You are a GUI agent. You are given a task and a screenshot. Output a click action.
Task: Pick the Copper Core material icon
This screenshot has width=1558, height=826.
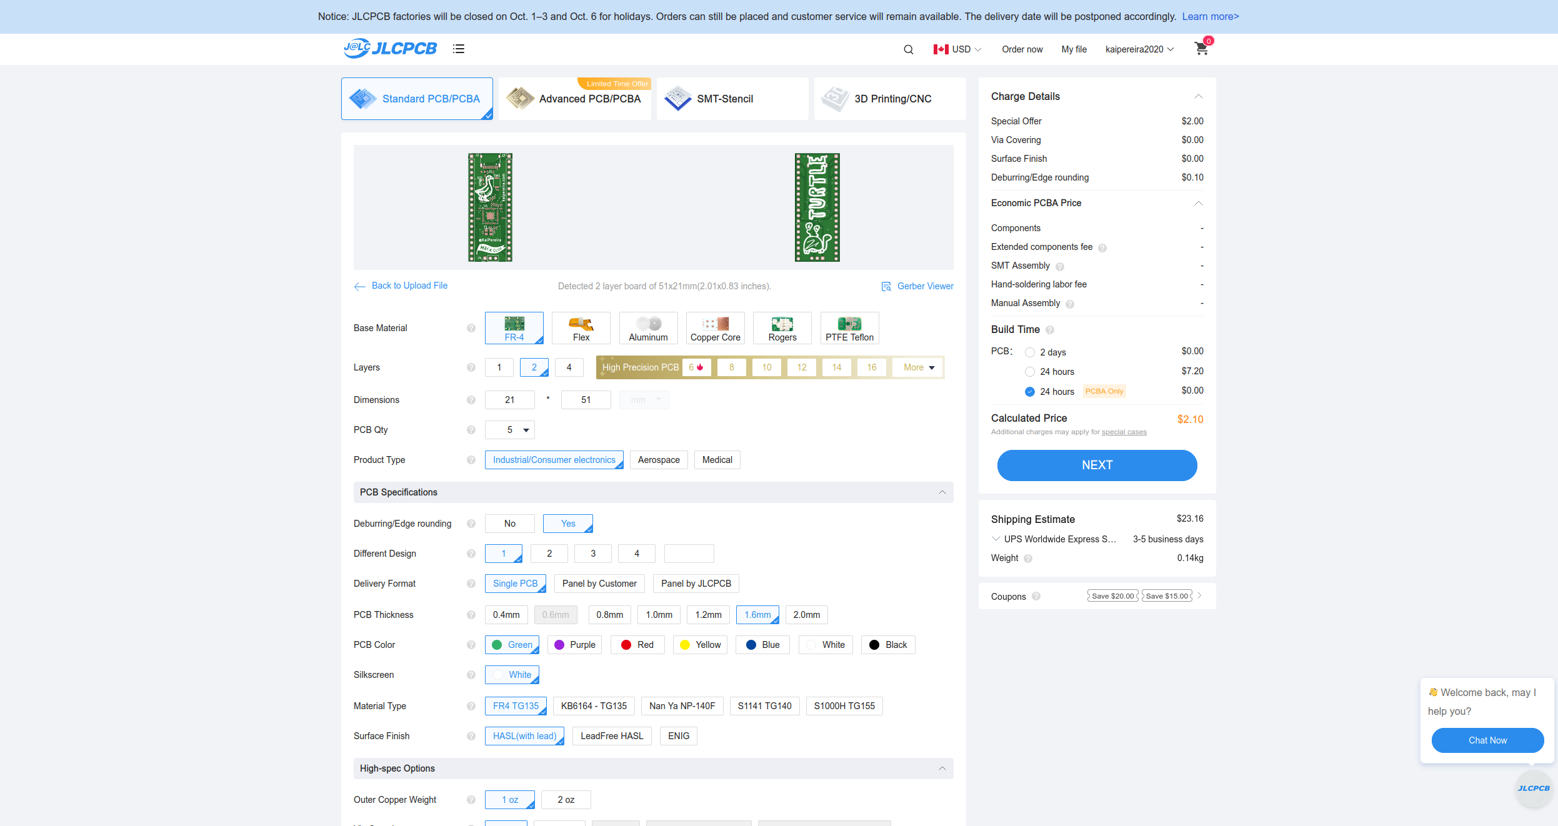[x=715, y=324]
